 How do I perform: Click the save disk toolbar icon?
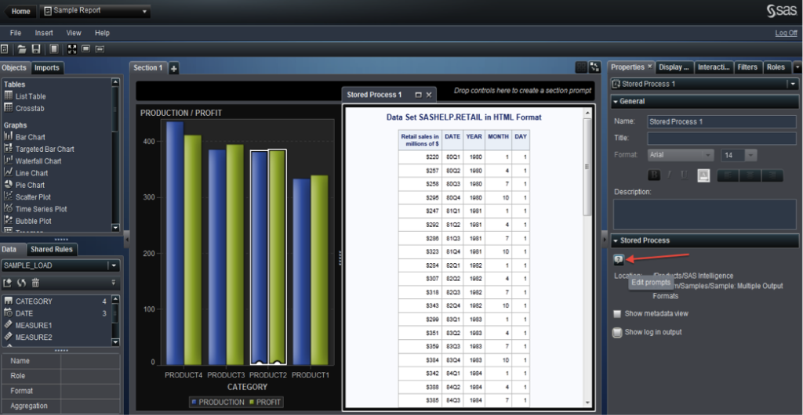click(36, 49)
